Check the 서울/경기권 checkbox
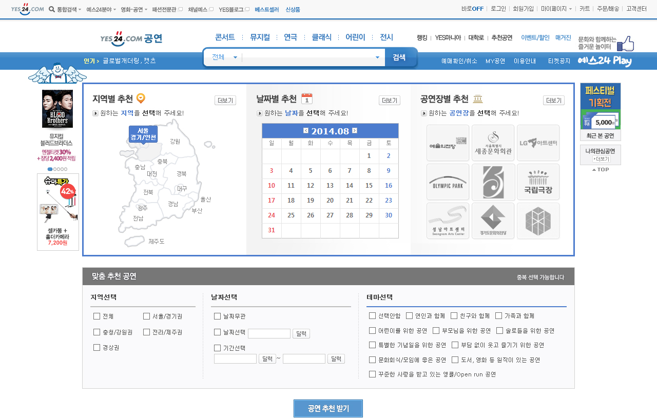This screenshot has height=419, width=657. tap(146, 316)
